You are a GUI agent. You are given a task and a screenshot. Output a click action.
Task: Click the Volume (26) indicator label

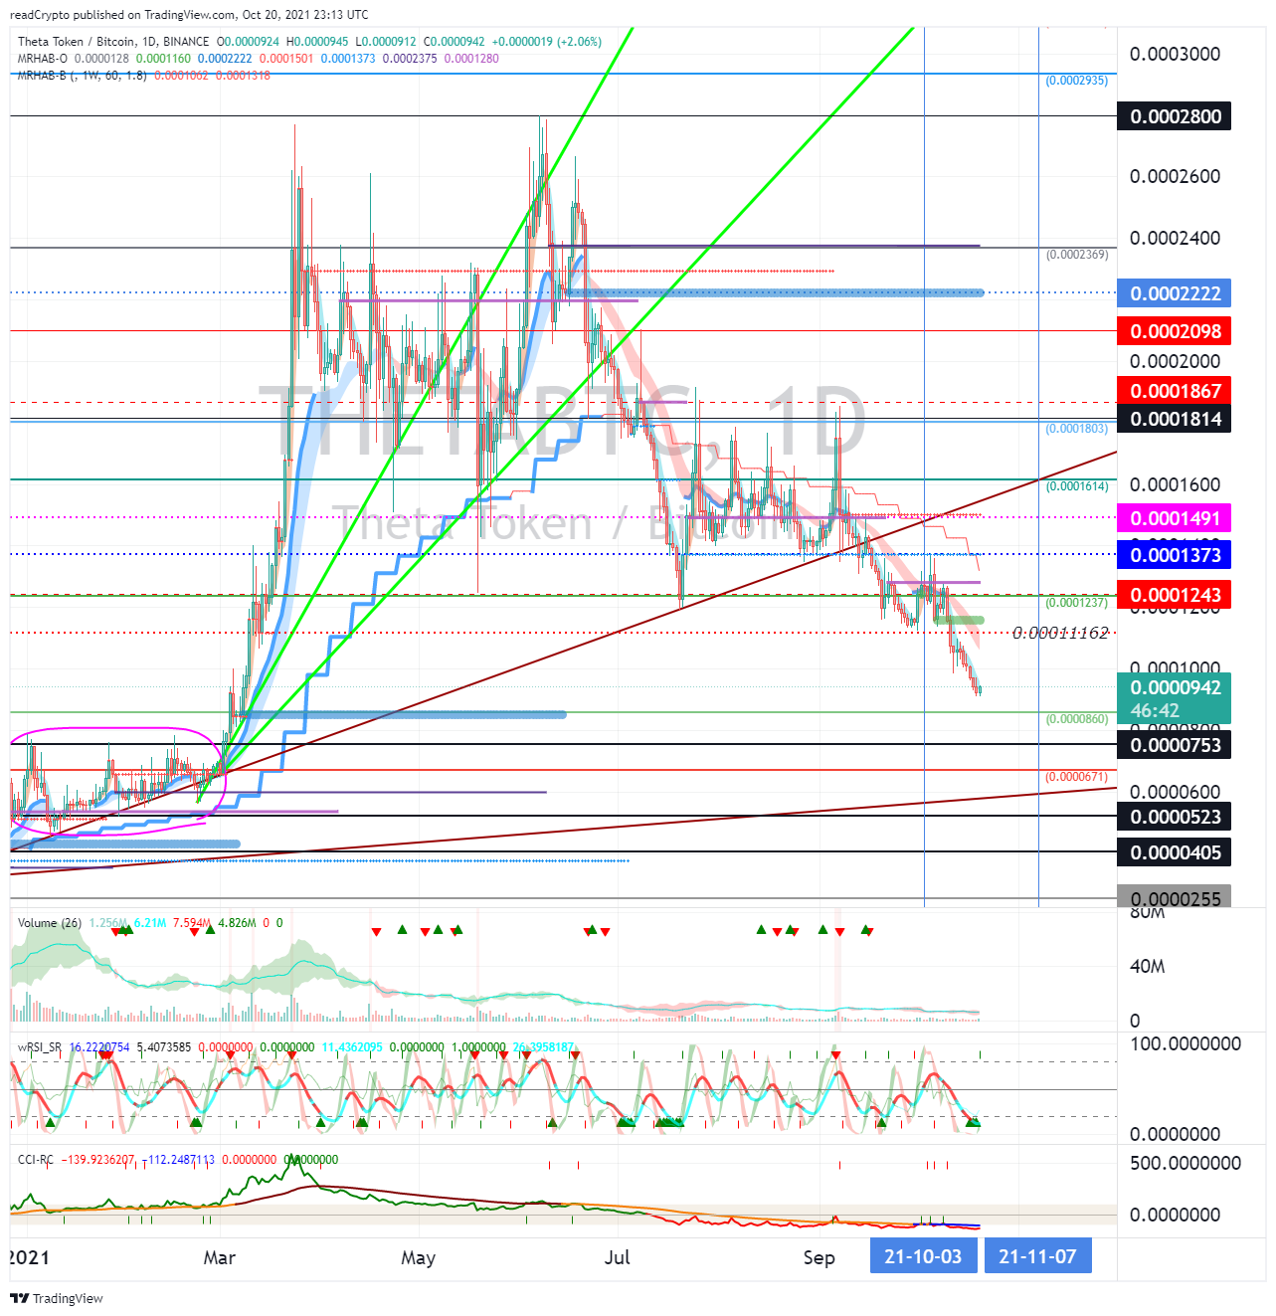coord(50,923)
